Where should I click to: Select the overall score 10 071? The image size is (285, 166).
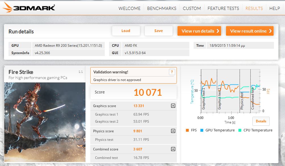point(148,92)
